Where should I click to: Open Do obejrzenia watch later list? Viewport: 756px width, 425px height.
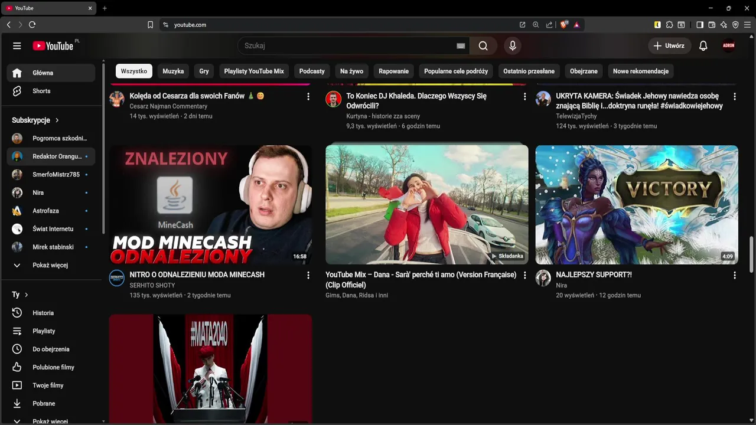tap(51, 349)
